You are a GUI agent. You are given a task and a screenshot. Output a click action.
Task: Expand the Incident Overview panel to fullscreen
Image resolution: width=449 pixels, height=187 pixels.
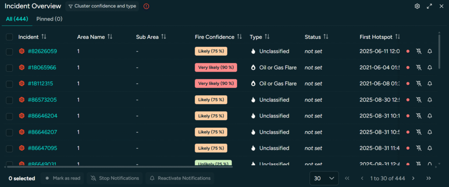429,7
